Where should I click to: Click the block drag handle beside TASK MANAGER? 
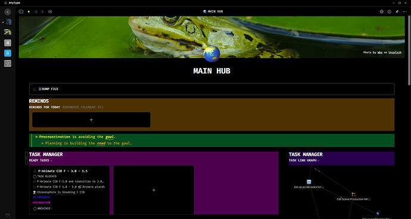click(26, 158)
